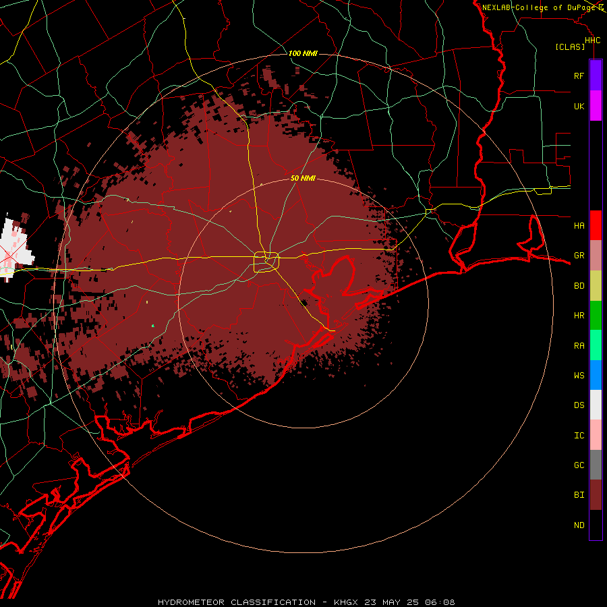
Task: Click the HYDROMETEOR CLASSIFICATION title text
Action: [237, 602]
